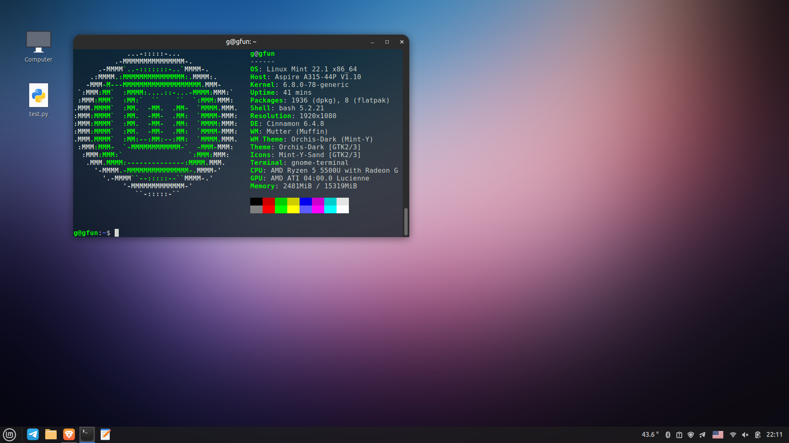Open the Wi-Fi network applet
Image resolution: width=789 pixels, height=443 pixels.
[733, 435]
